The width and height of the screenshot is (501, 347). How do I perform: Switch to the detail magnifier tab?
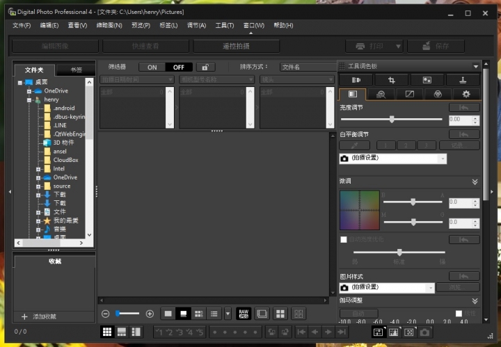(381, 94)
